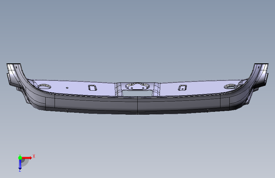275x178 pixels.
Task: Select the center latch mount on the part
Action: [138, 86]
